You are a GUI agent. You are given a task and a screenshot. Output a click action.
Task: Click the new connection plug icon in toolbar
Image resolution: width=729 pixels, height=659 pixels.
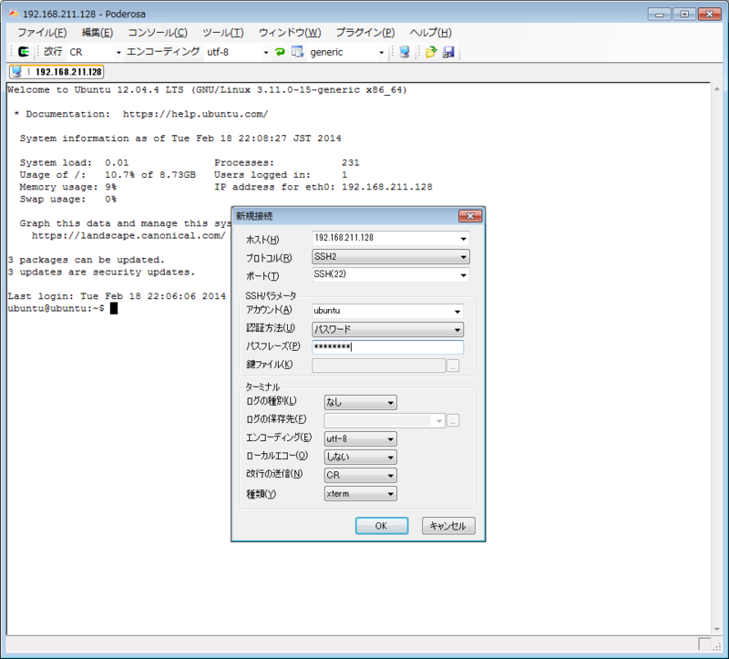(24, 52)
